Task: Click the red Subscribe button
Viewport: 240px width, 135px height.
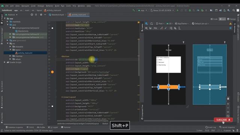Action: point(223,120)
